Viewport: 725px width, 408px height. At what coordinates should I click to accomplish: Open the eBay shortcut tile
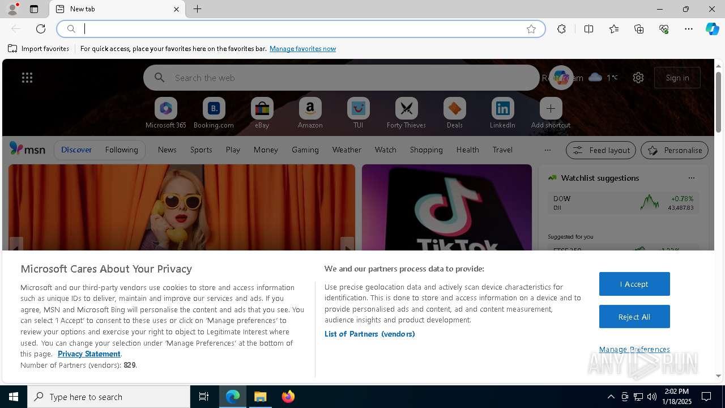click(x=262, y=113)
